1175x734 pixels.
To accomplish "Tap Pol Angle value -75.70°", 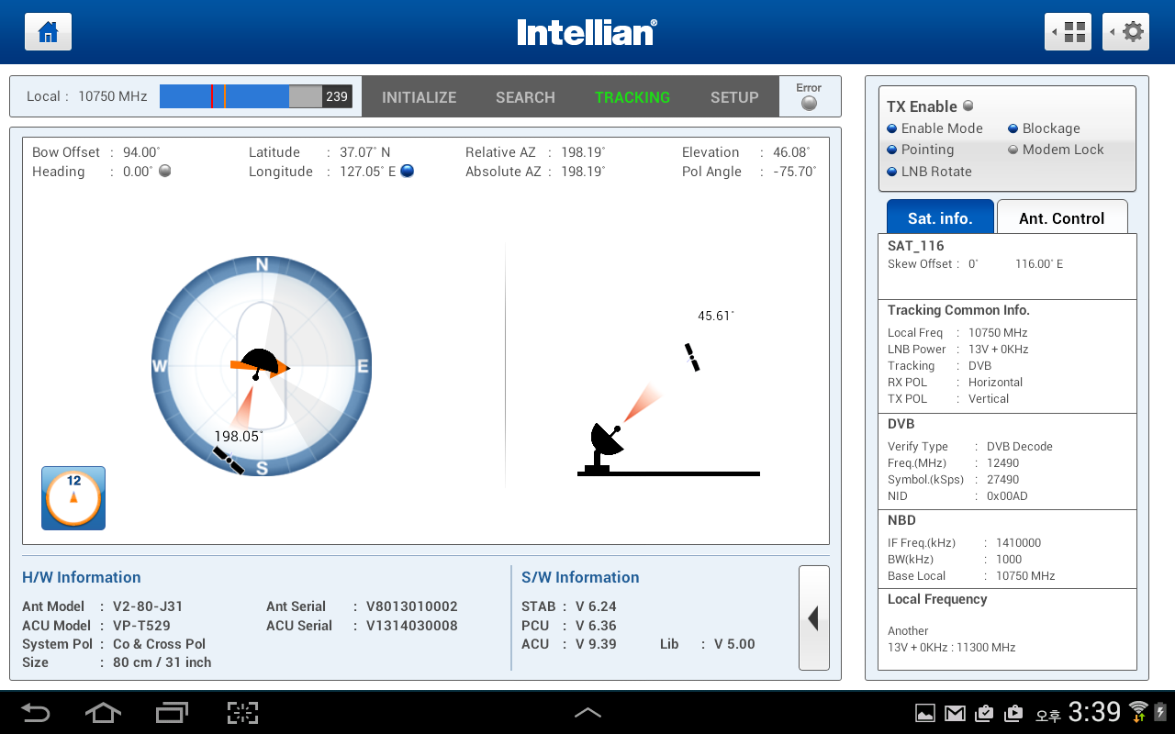I will point(794,172).
